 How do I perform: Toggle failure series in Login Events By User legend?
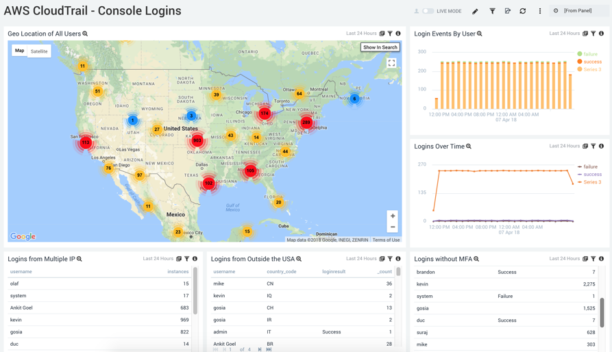[x=587, y=54]
